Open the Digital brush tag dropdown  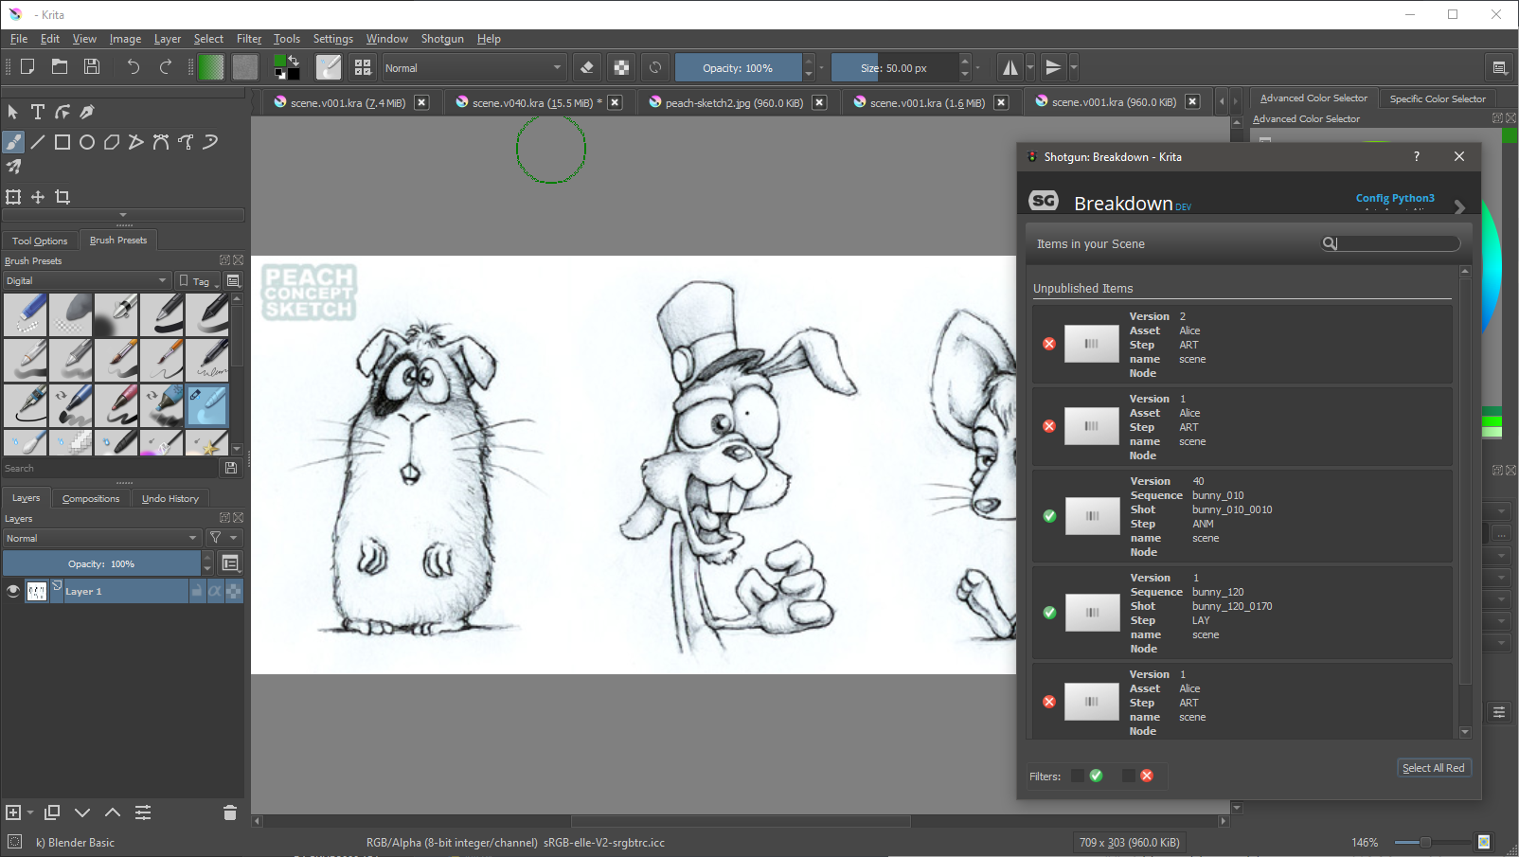[86, 281]
